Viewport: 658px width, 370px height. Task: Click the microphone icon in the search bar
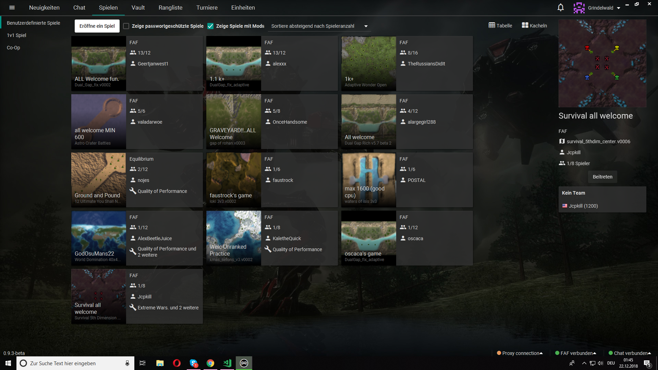(127, 363)
